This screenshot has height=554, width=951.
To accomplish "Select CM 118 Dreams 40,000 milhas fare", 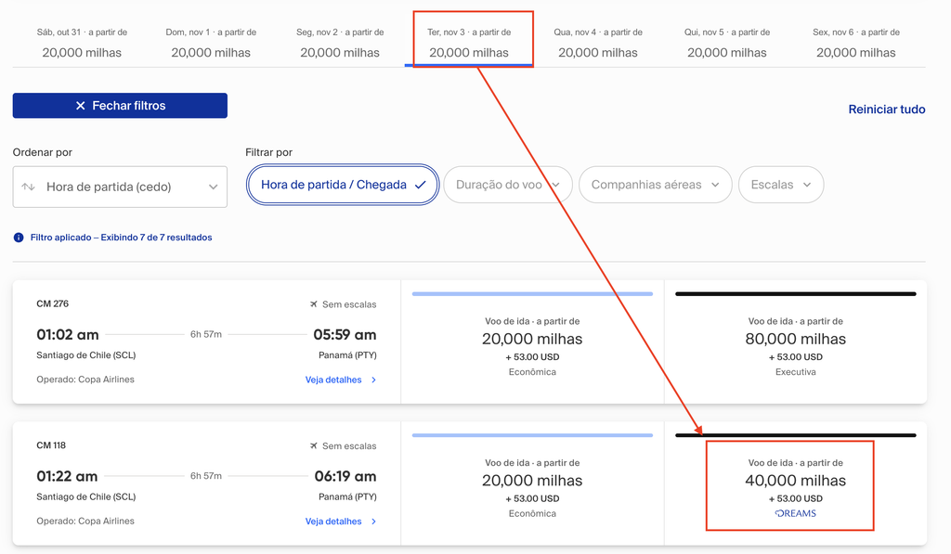I will click(x=796, y=484).
